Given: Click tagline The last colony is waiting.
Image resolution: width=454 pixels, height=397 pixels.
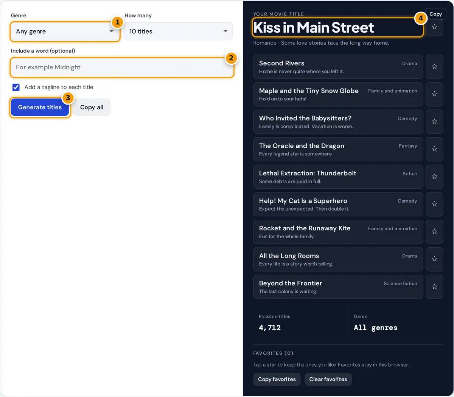Looking at the screenshot, I should 288,291.
